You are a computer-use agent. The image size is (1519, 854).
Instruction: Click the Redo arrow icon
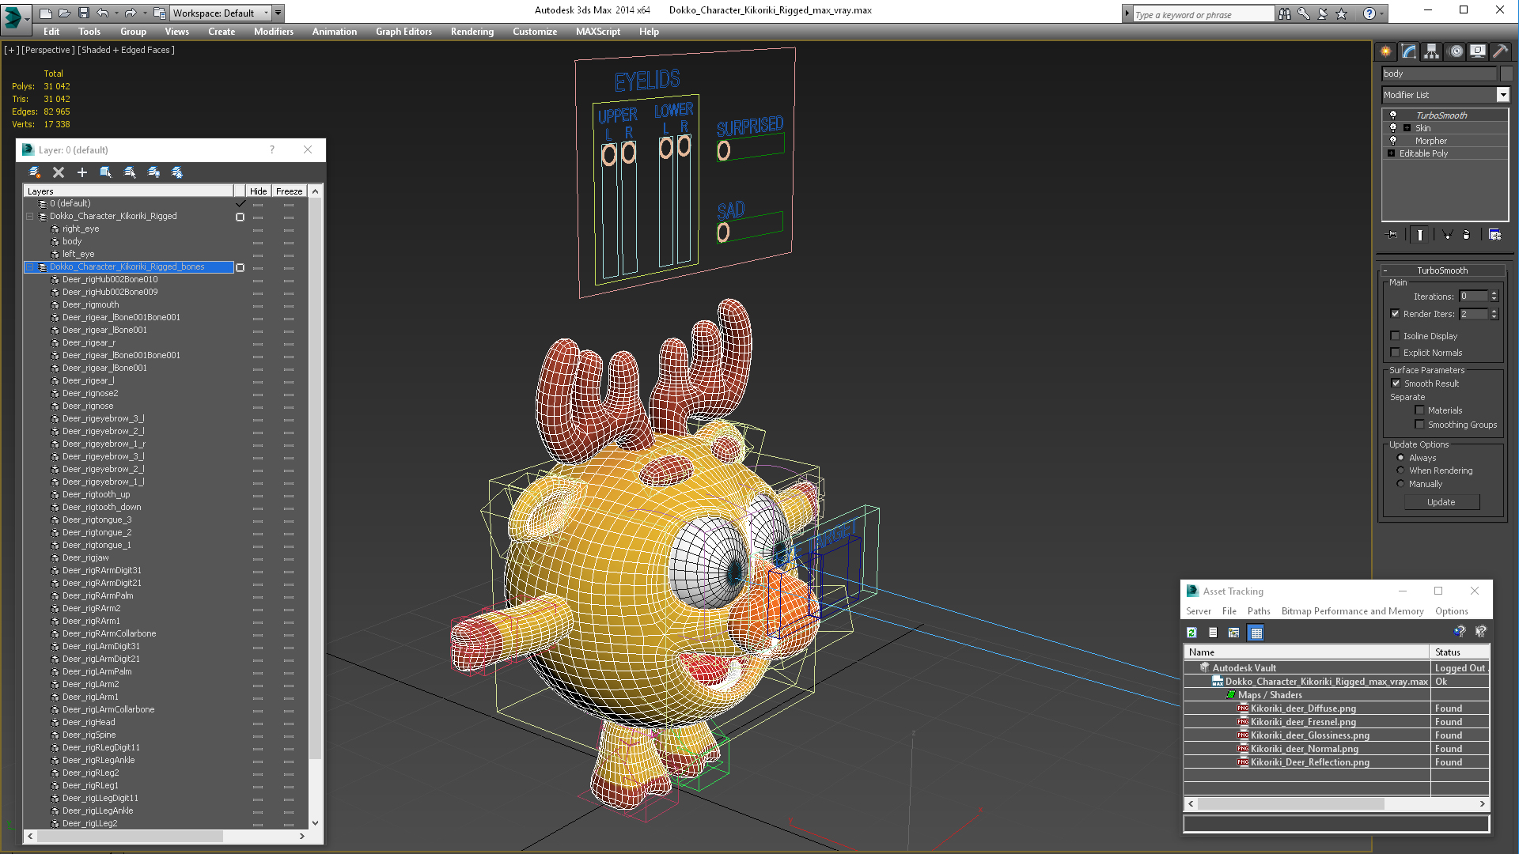click(x=131, y=13)
